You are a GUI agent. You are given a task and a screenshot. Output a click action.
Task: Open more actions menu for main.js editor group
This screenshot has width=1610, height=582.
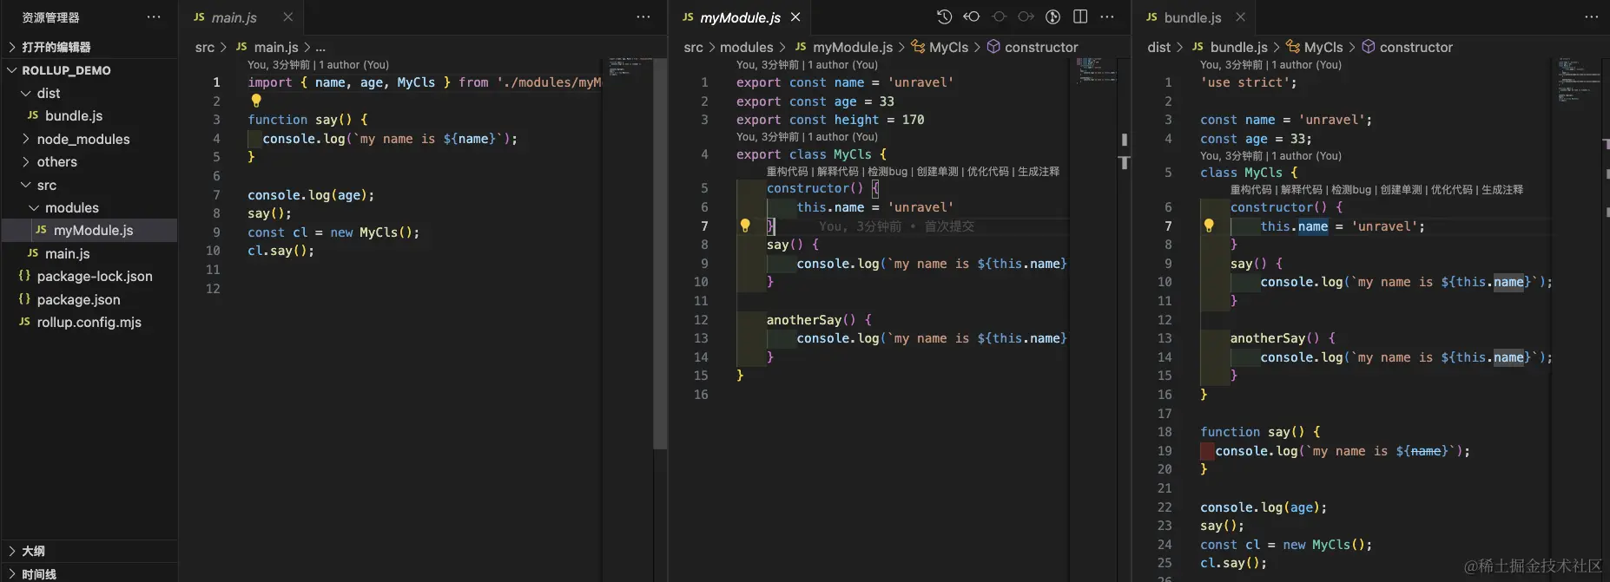tap(643, 16)
